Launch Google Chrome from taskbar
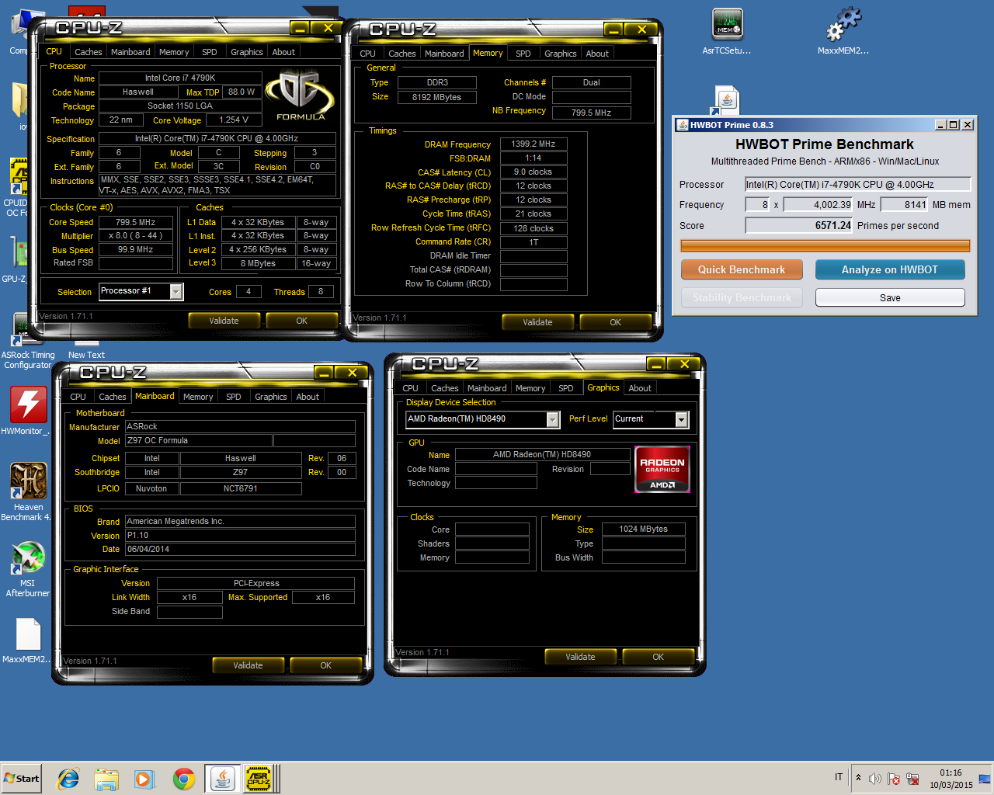 coord(184,779)
